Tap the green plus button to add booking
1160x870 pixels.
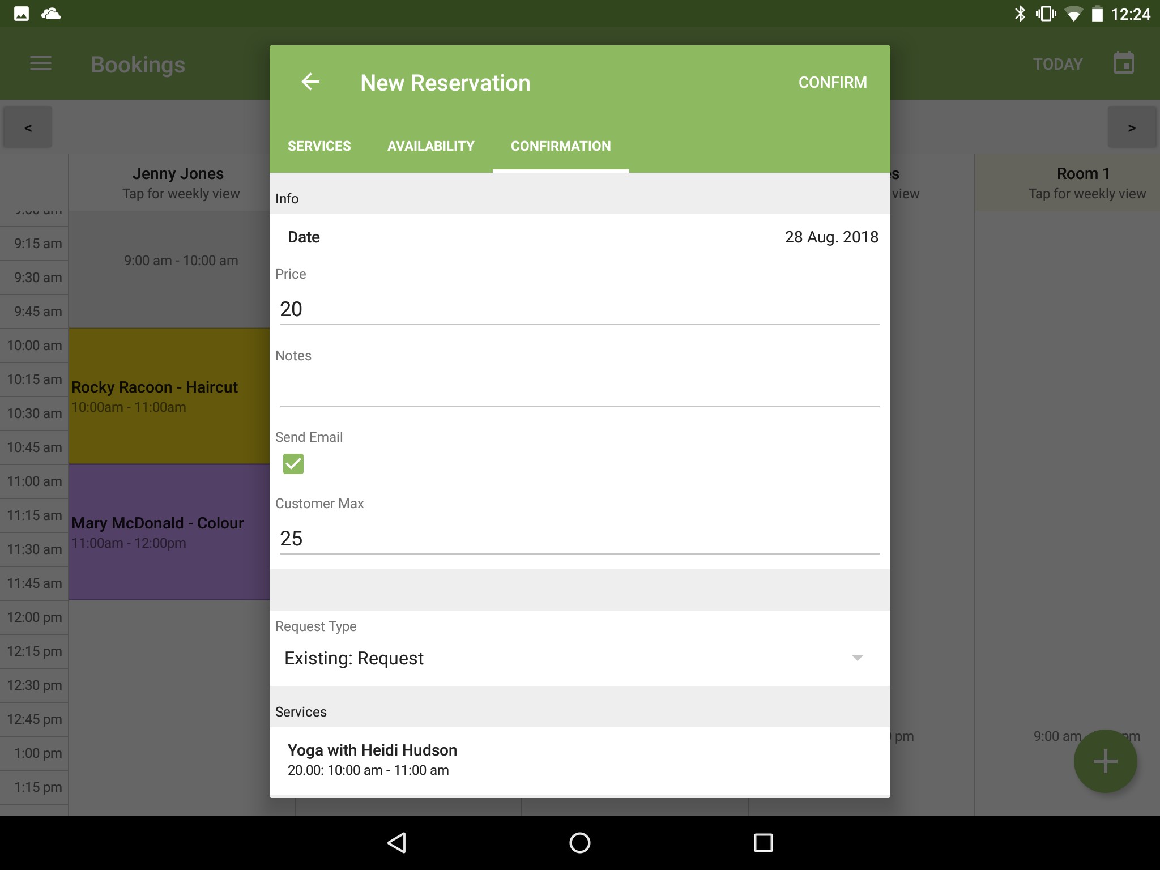[x=1104, y=761]
